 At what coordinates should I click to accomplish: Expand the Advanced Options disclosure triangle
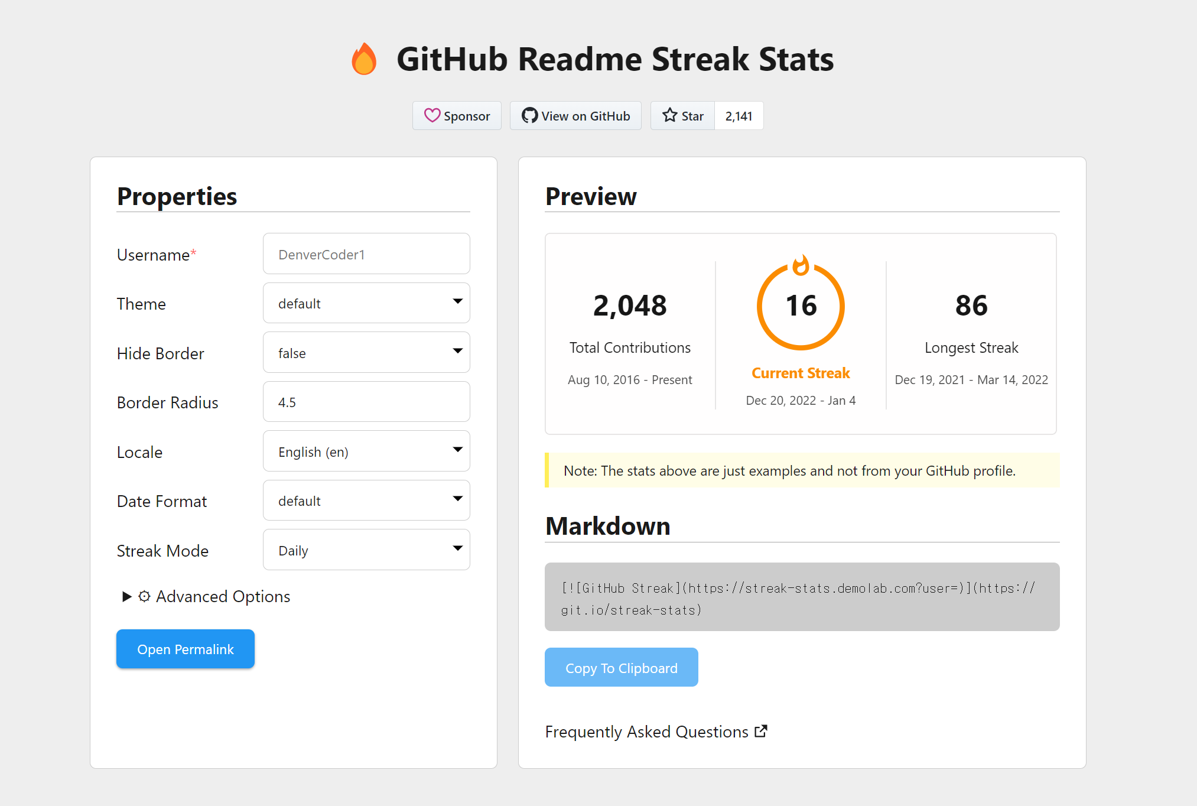point(126,596)
